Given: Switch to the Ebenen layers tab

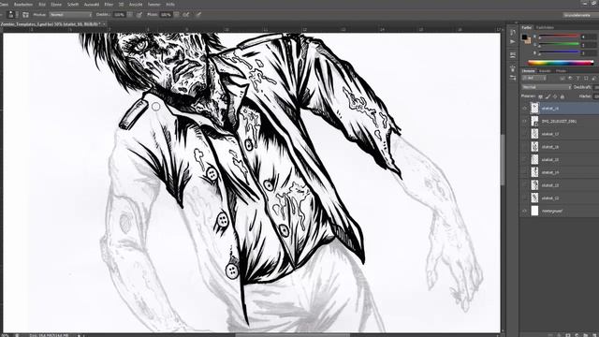Looking at the screenshot, I should click(x=528, y=71).
